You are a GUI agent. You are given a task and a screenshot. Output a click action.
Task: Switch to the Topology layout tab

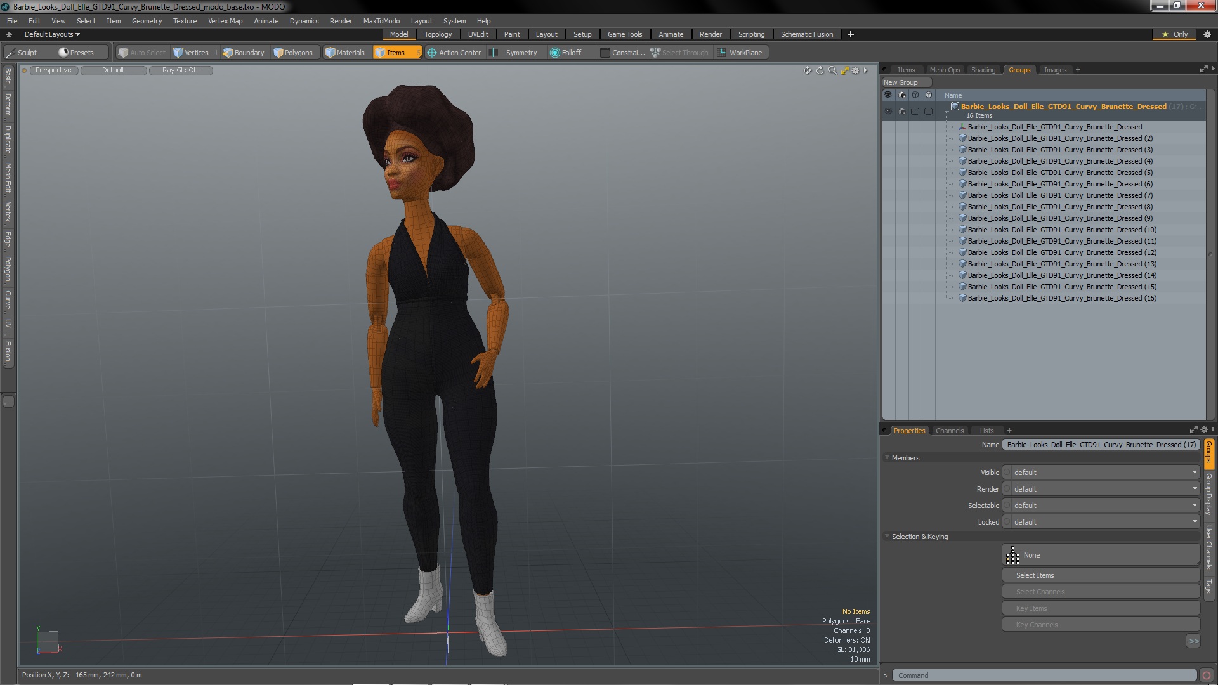pyautogui.click(x=438, y=34)
